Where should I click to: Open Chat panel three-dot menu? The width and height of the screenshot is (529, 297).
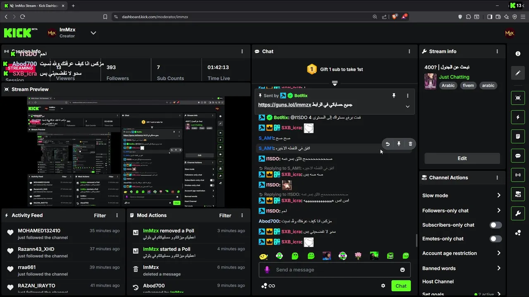click(x=410, y=52)
